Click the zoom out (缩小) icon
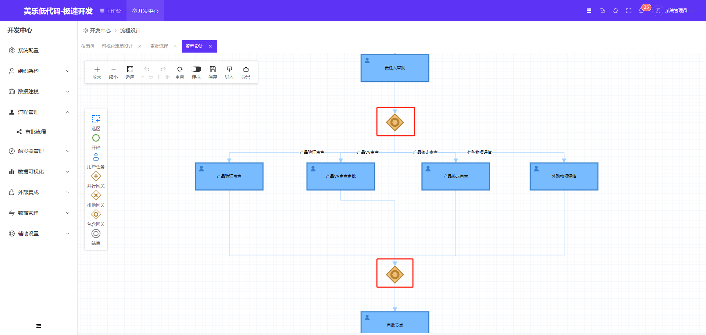 (x=113, y=70)
